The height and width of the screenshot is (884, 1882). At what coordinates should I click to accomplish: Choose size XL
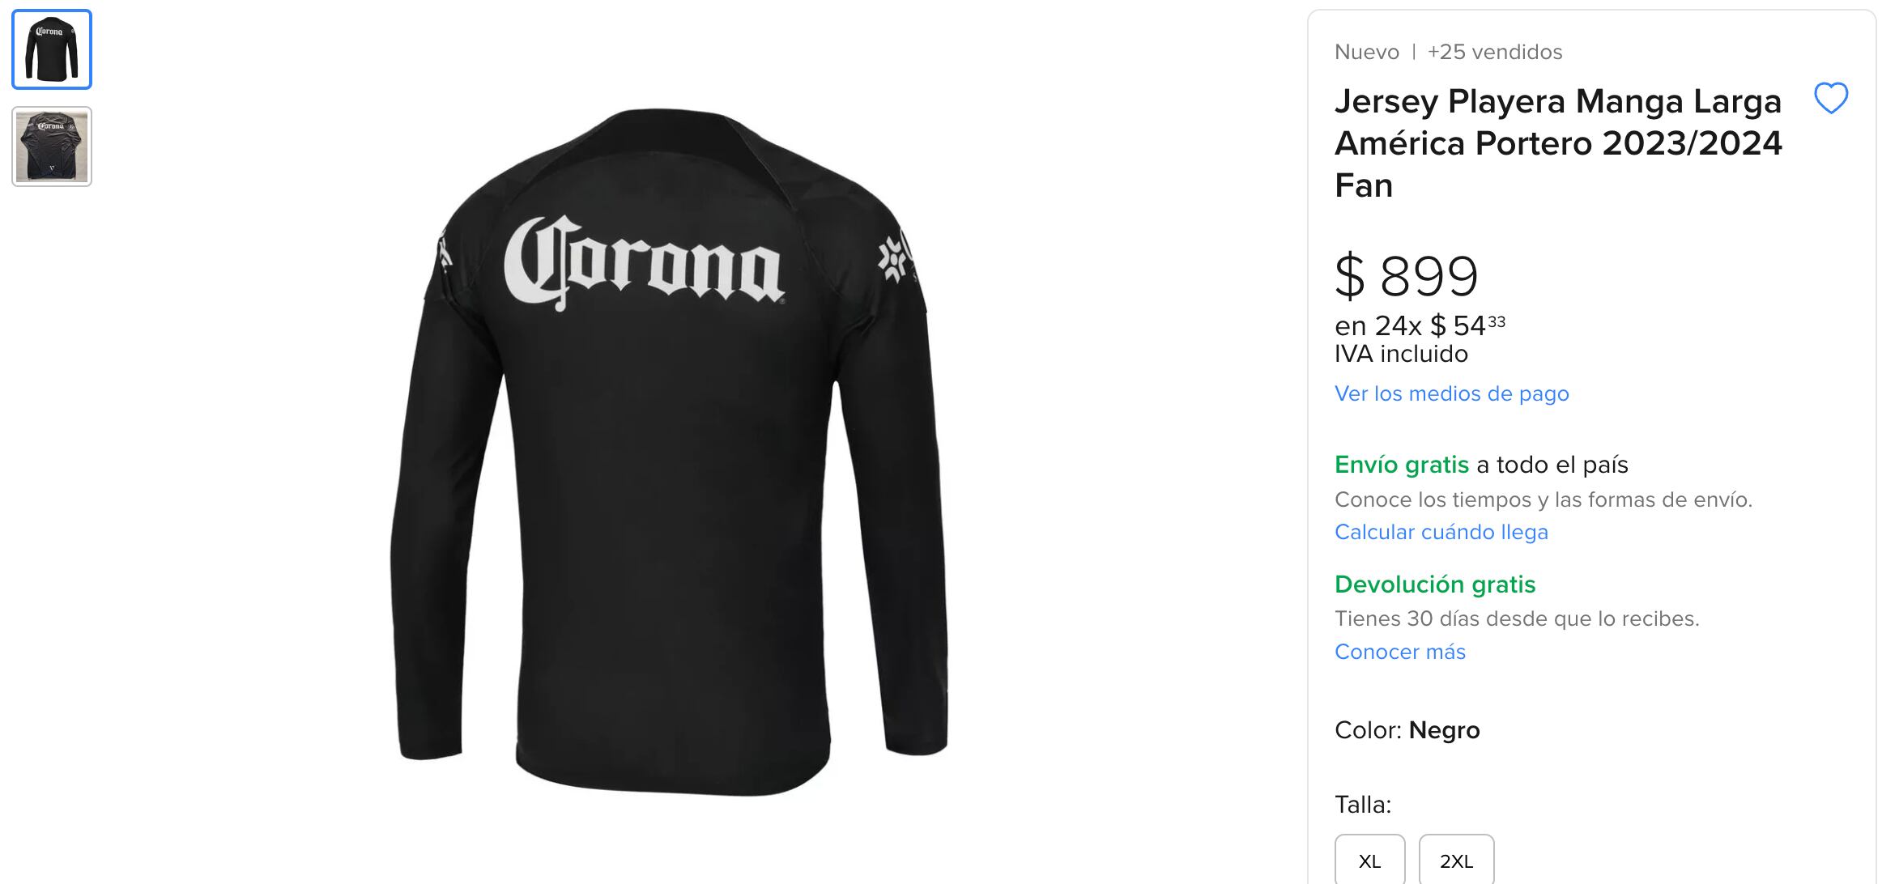point(1369,861)
